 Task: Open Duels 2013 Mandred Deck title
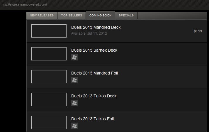tap(96, 27)
